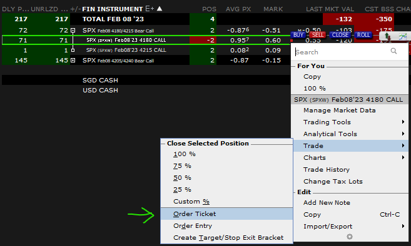Click the ROLL button

pos(363,35)
